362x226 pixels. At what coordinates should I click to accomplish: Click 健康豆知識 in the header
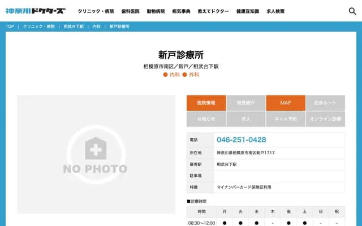[x=247, y=11]
